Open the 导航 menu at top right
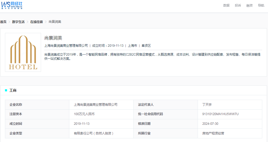268x142 pixels. (261, 5)
